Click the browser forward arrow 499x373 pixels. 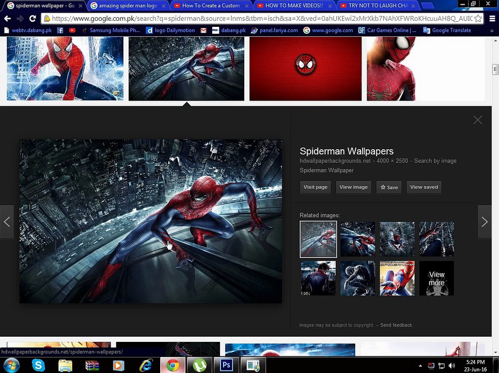pyautogui.click(x=20, y=19)
